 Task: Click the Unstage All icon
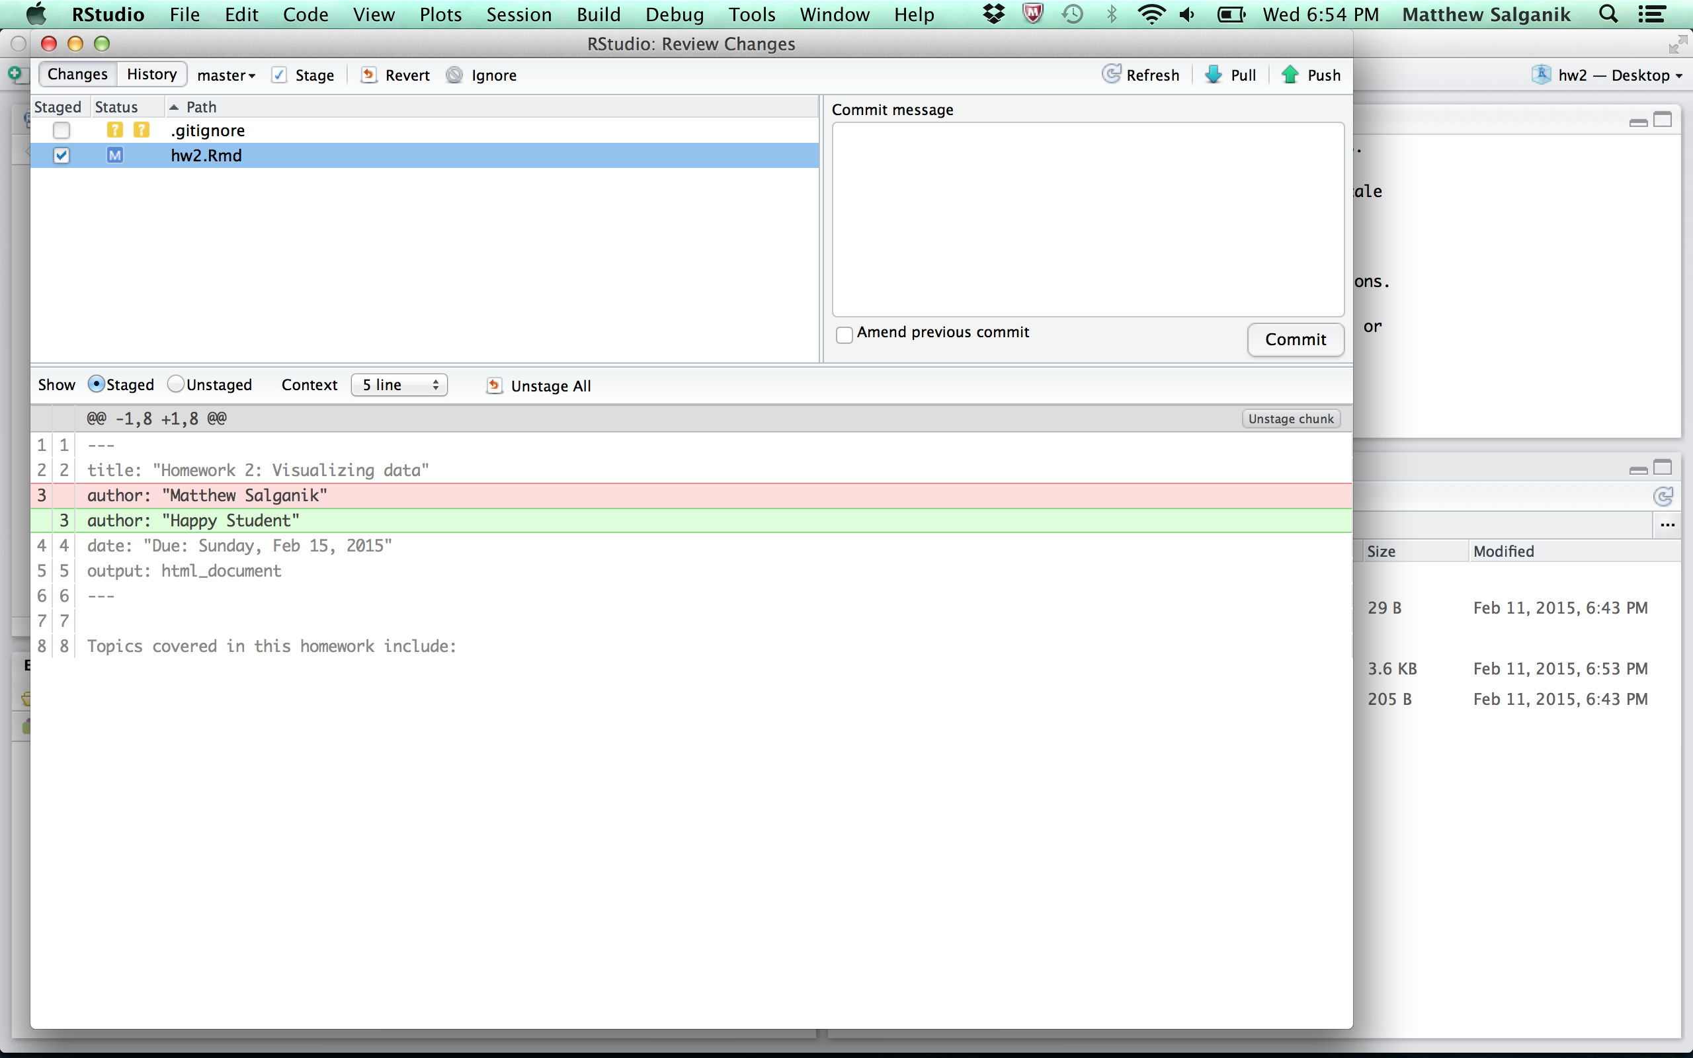(x=495, y=386)
